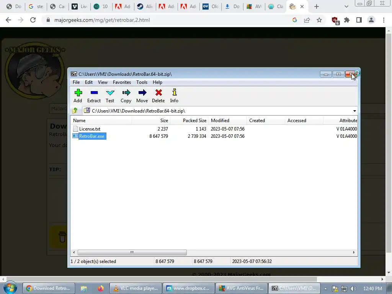This screenshot has height=294, width=392.
Task: Click the right arrow of 7-Zip scrollbar
Action: pyautogui.click(x=354, y=252)
